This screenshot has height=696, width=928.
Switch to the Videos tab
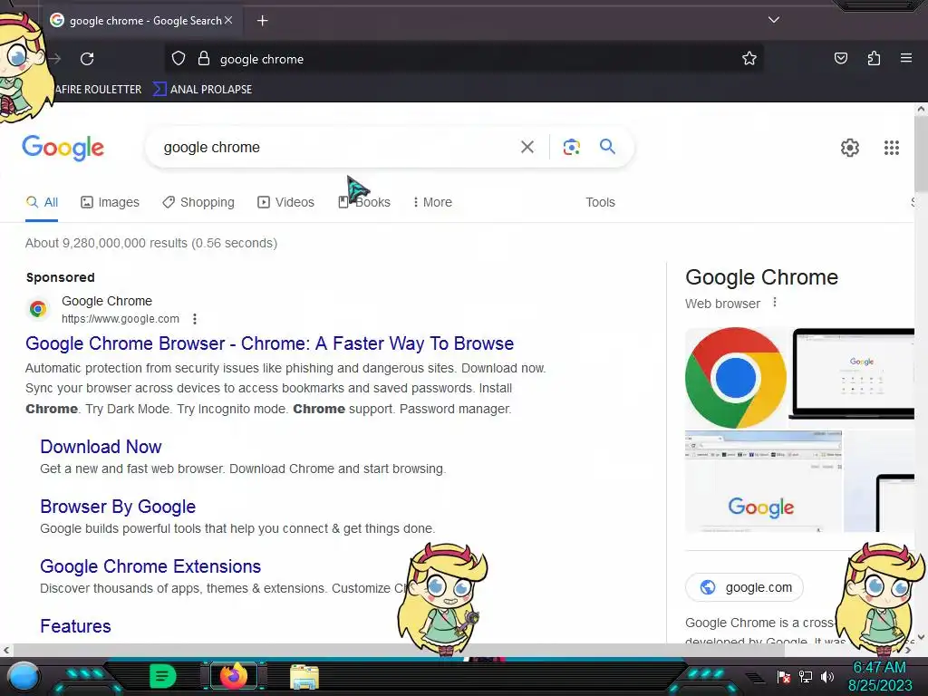(285, 202)
